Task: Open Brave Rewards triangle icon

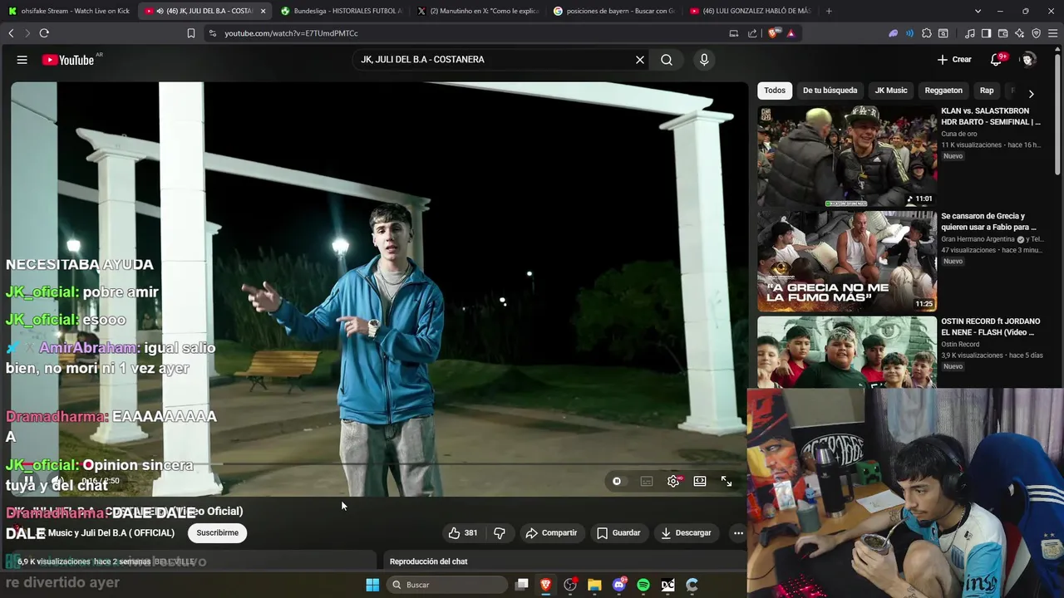Action: (x=791, y=33)
